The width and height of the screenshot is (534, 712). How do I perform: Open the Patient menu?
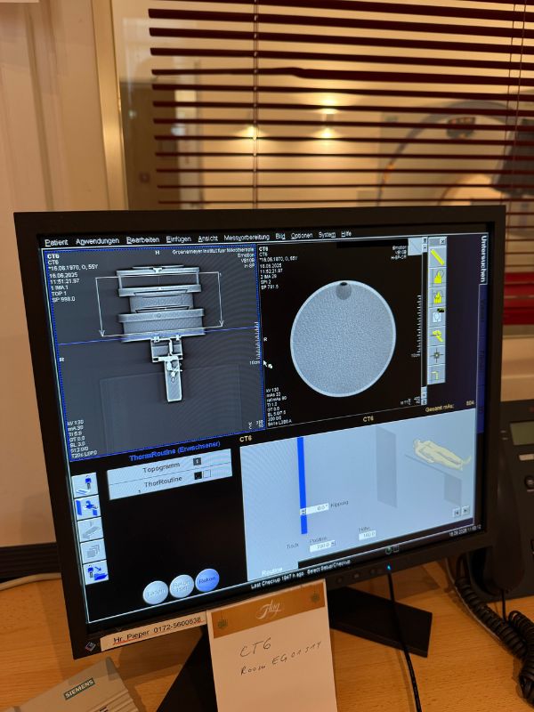56,242
